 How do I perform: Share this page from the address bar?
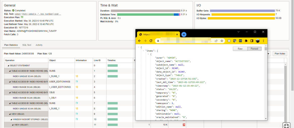click(216, 41)
